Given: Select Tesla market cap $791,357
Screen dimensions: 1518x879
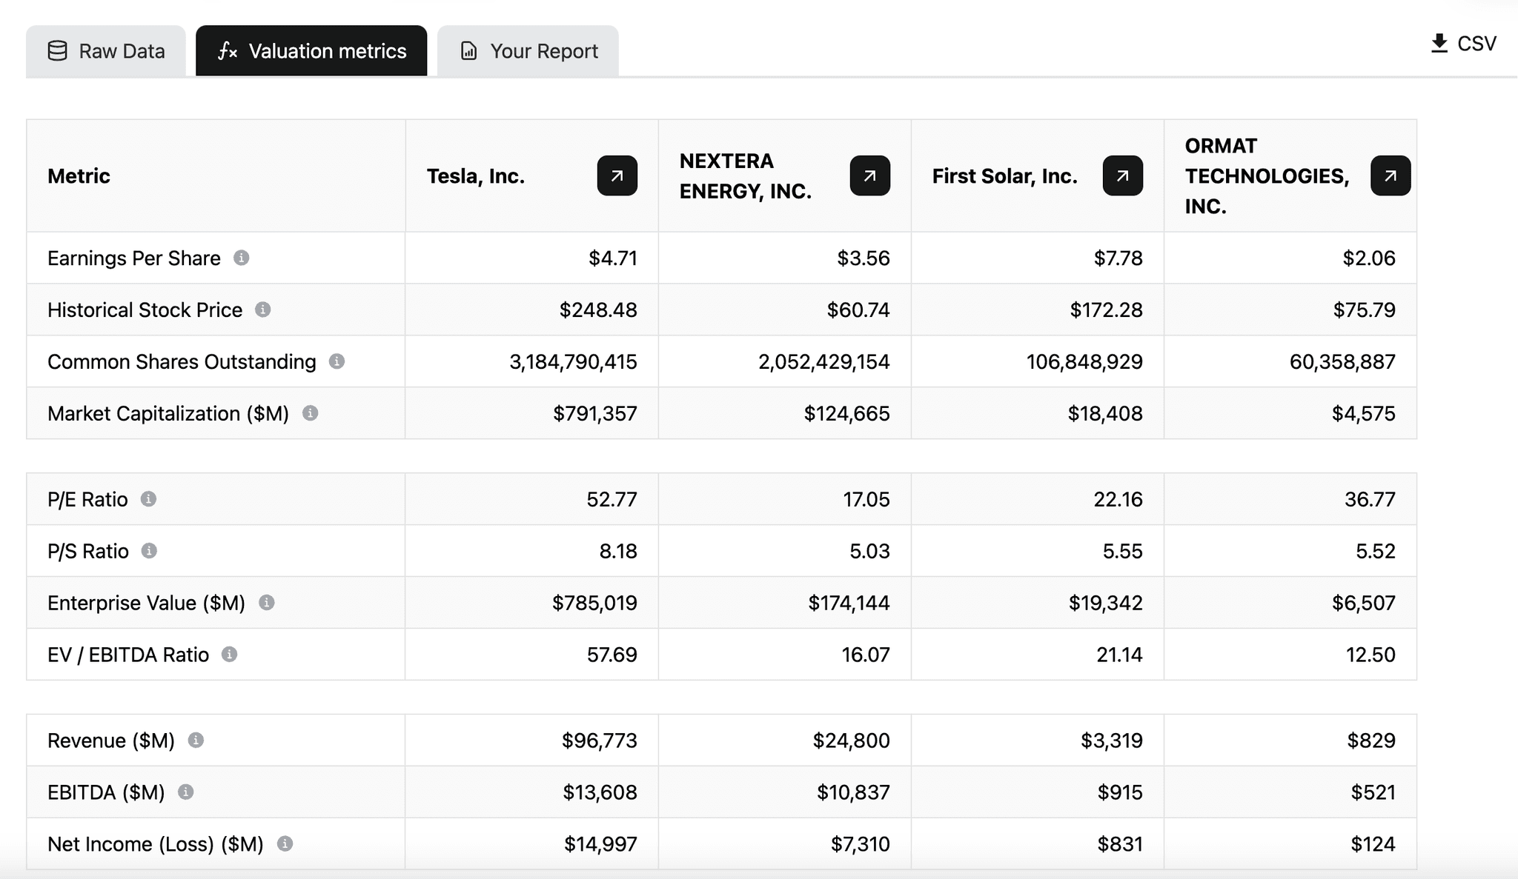Looking at the screenshot, I should pyautogui.click(x=595, y=414).
